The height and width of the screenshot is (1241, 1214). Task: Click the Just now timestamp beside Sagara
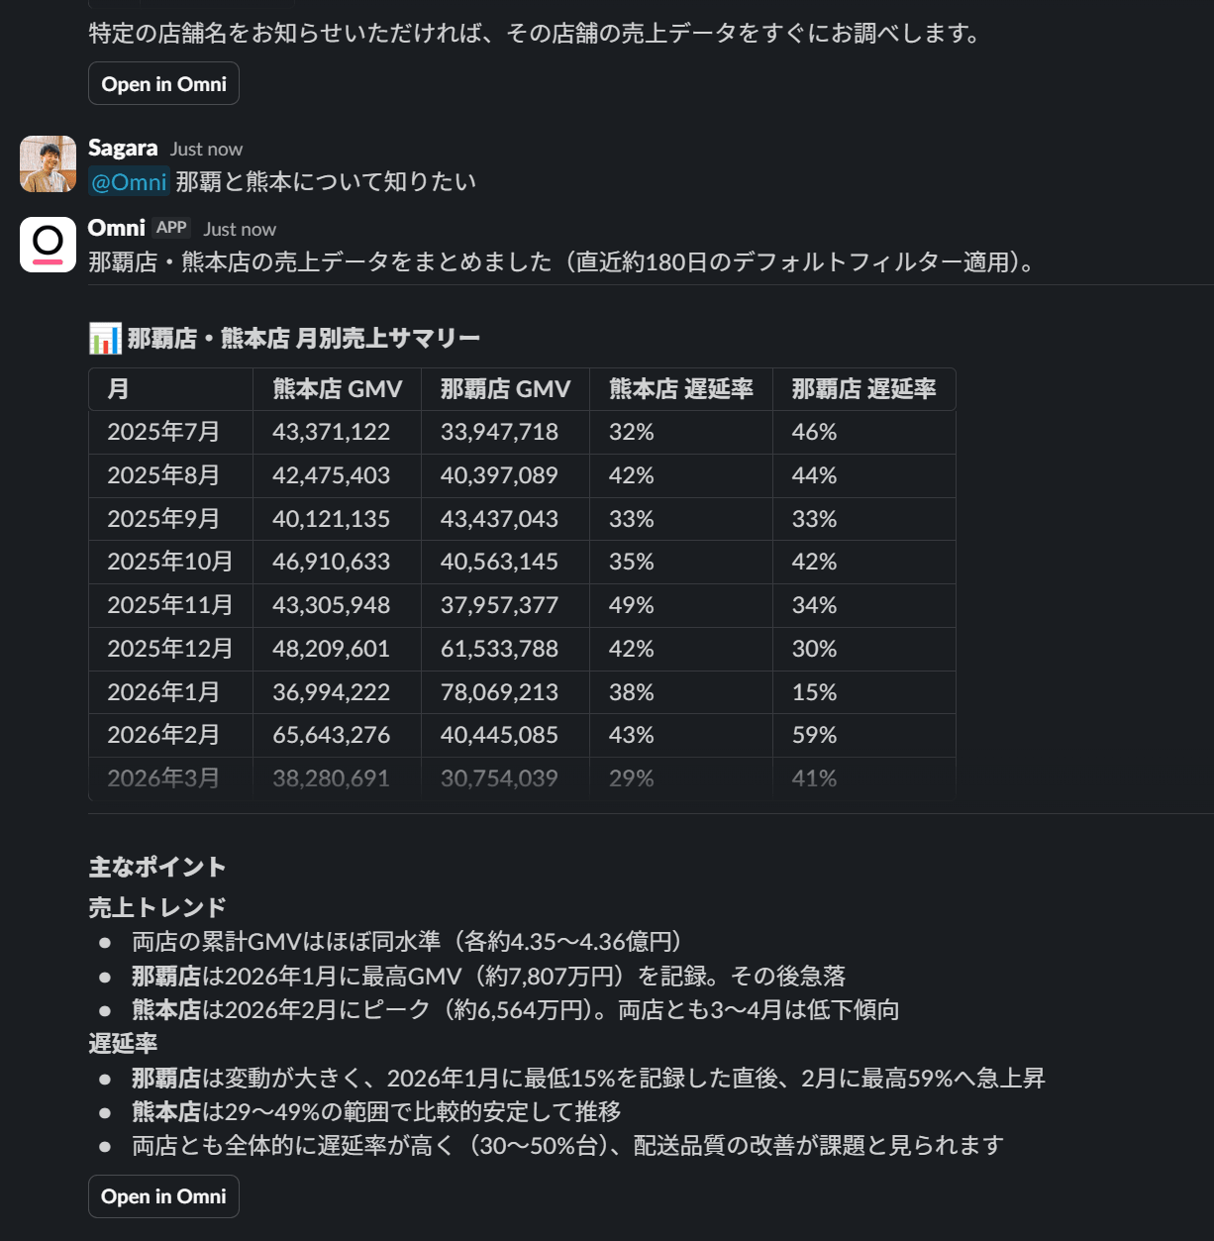pos(206,150)
